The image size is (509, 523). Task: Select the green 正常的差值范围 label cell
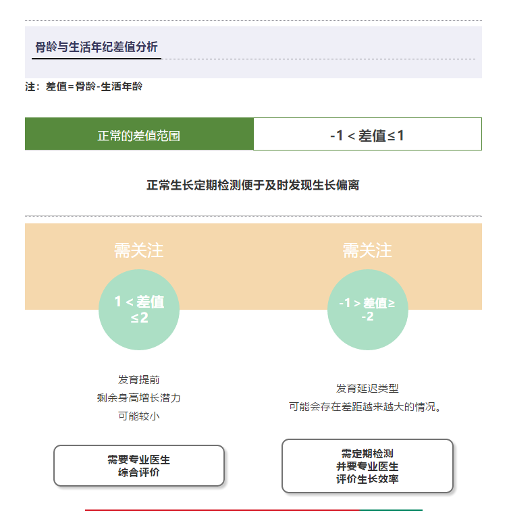point(139,134)
